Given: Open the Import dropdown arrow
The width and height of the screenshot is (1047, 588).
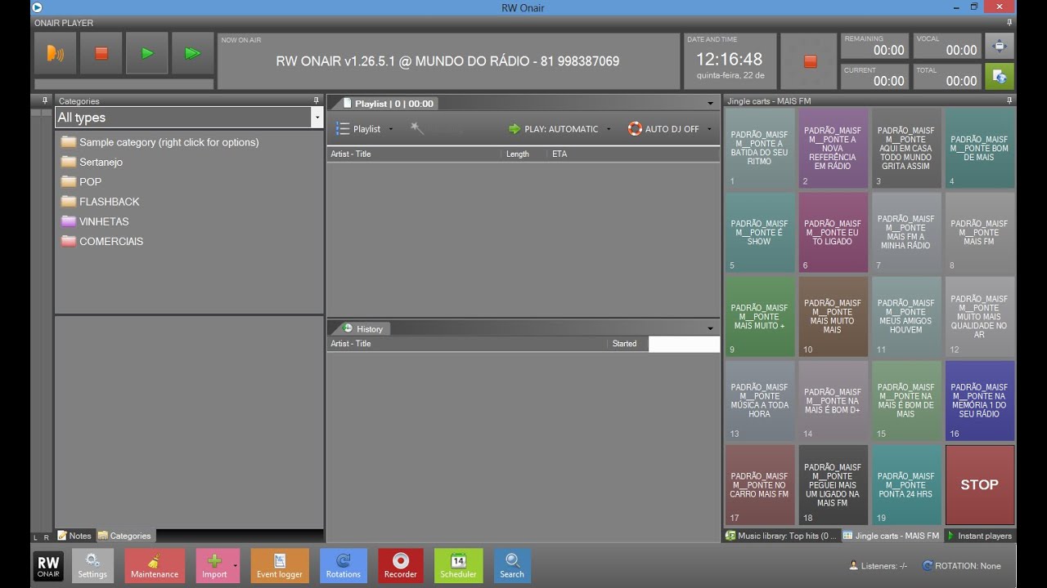Looking at the screenshot, I should pyautogui.click(x=236, y=565).
